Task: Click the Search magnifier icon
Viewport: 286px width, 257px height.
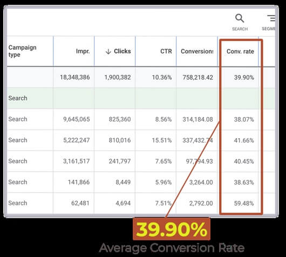Action: (x=240, y=18)
